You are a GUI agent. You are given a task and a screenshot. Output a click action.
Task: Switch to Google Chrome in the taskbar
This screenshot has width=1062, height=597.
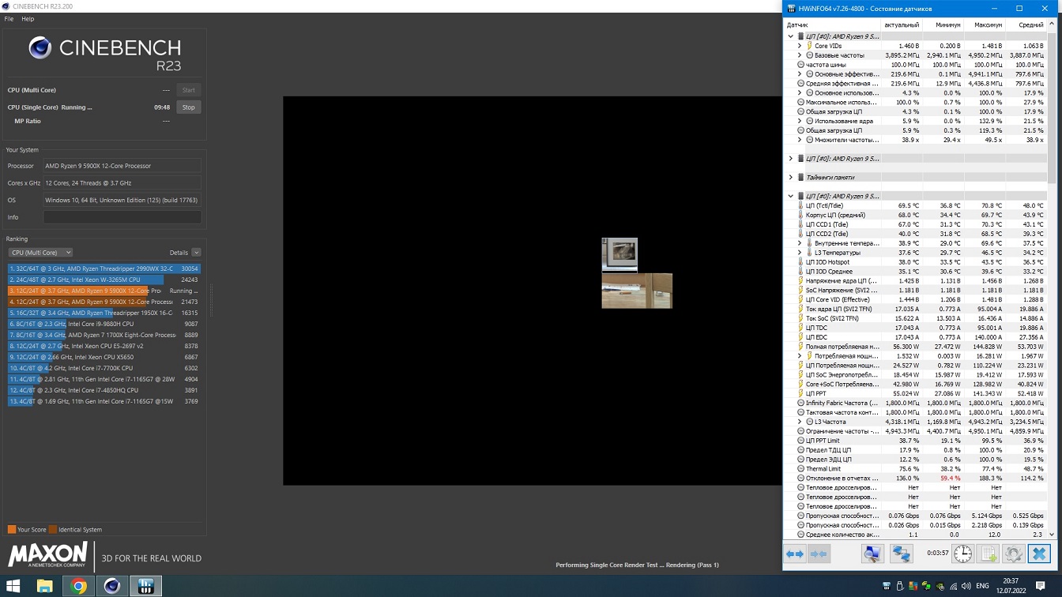(x=78, y=586)
